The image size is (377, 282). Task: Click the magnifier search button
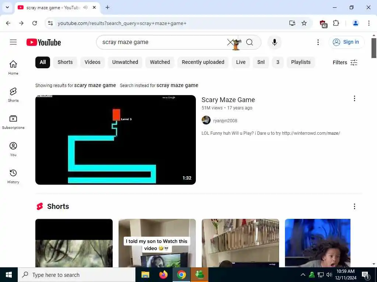[250, 42]
